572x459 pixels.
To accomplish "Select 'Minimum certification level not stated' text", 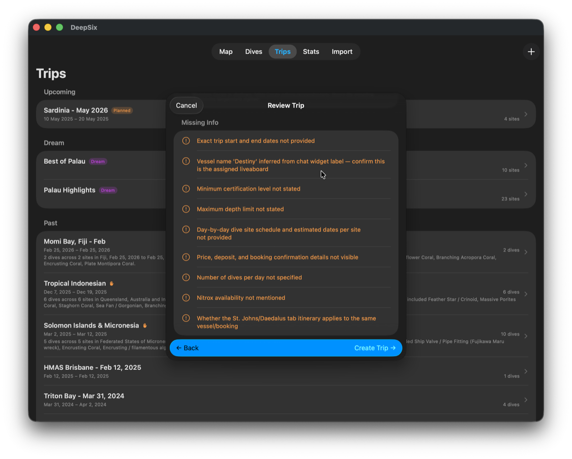I will [248, 189].
